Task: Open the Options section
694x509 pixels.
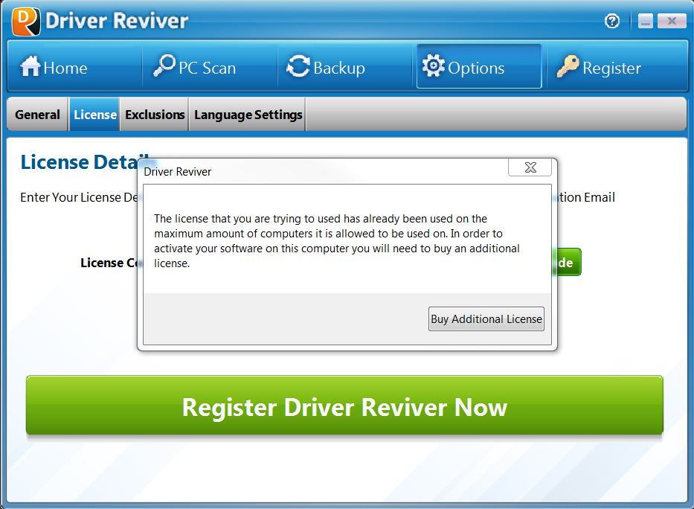Action: pyautogui.click(x=479, y=66)
